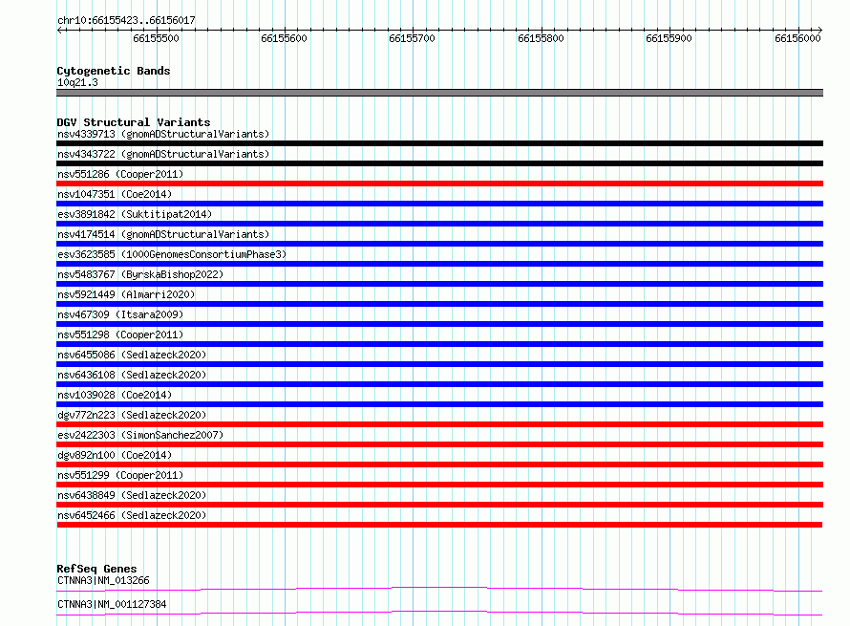
Task: Click the blue bar of nsv6436108
Action: [439, 384]
